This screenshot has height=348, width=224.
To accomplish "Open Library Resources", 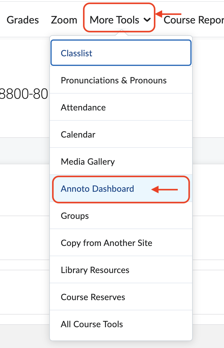I will point(94,270).
